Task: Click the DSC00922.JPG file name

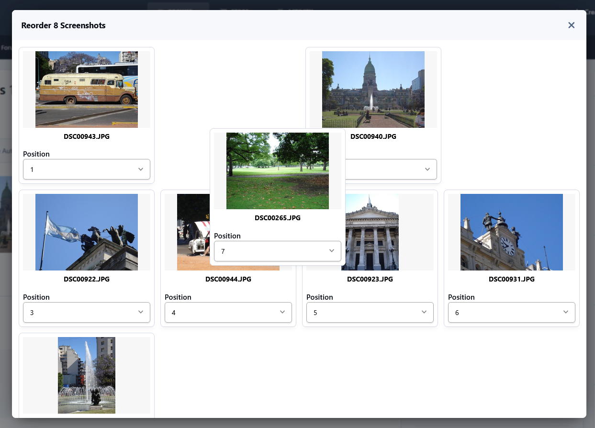Action: [87, 279]
